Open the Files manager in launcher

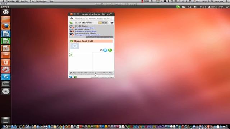tap(6, 19)
